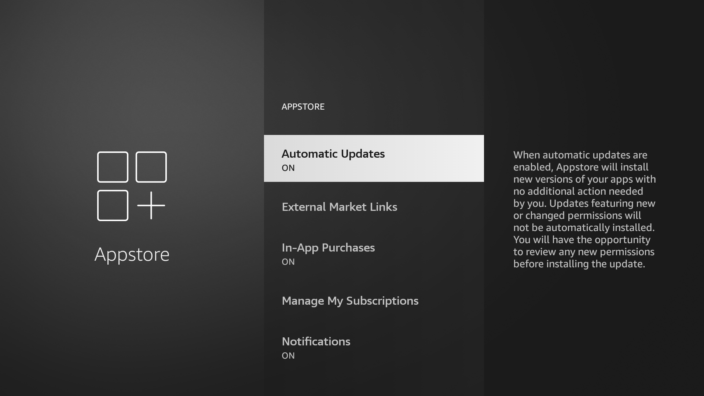704x396 pixels.
Task: Click bottom-left square of Appstore icon
Action: [113, 205]
